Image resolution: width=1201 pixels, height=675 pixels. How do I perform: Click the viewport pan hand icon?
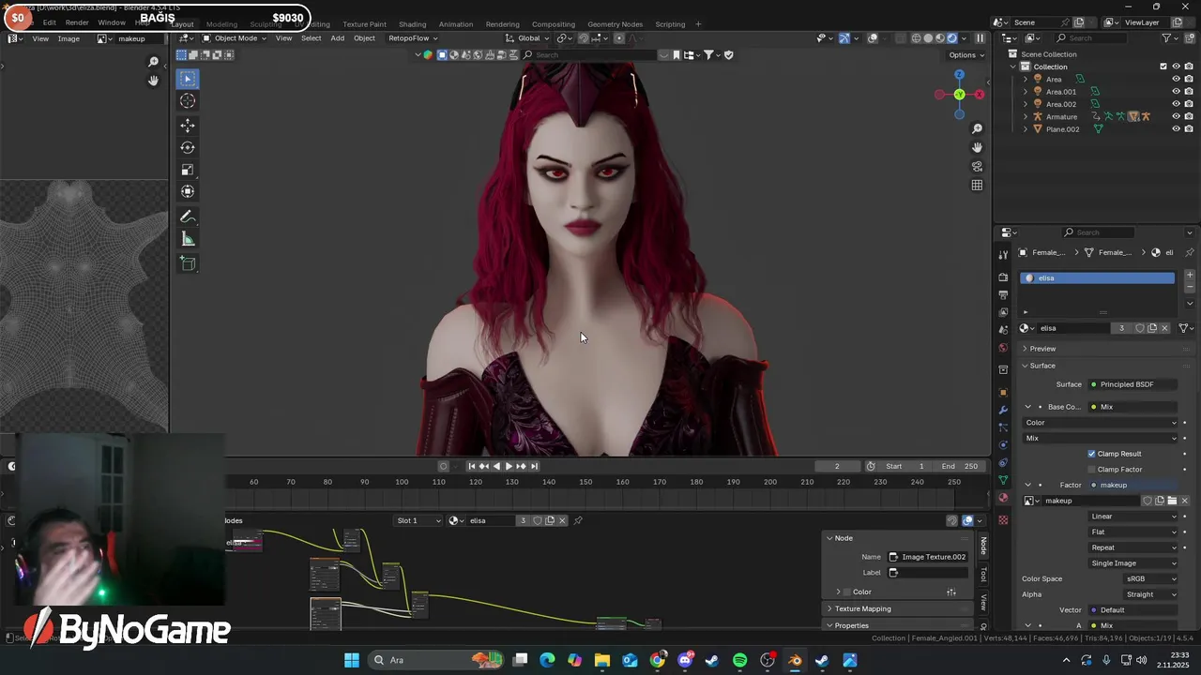pos(977,147)
